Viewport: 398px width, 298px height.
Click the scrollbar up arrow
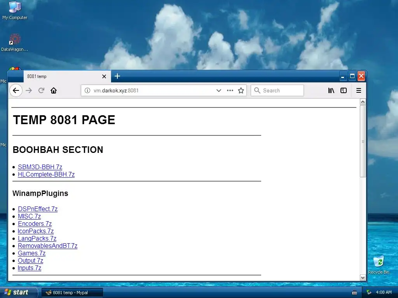pyautogui.click(x=363, y=102)
